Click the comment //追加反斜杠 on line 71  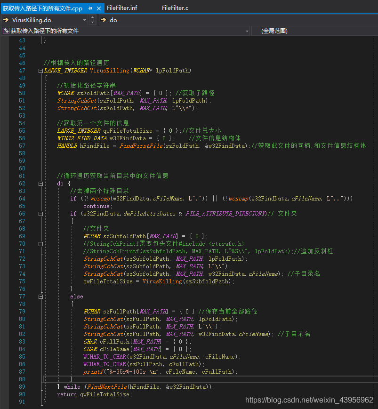(x=313, y=251)
